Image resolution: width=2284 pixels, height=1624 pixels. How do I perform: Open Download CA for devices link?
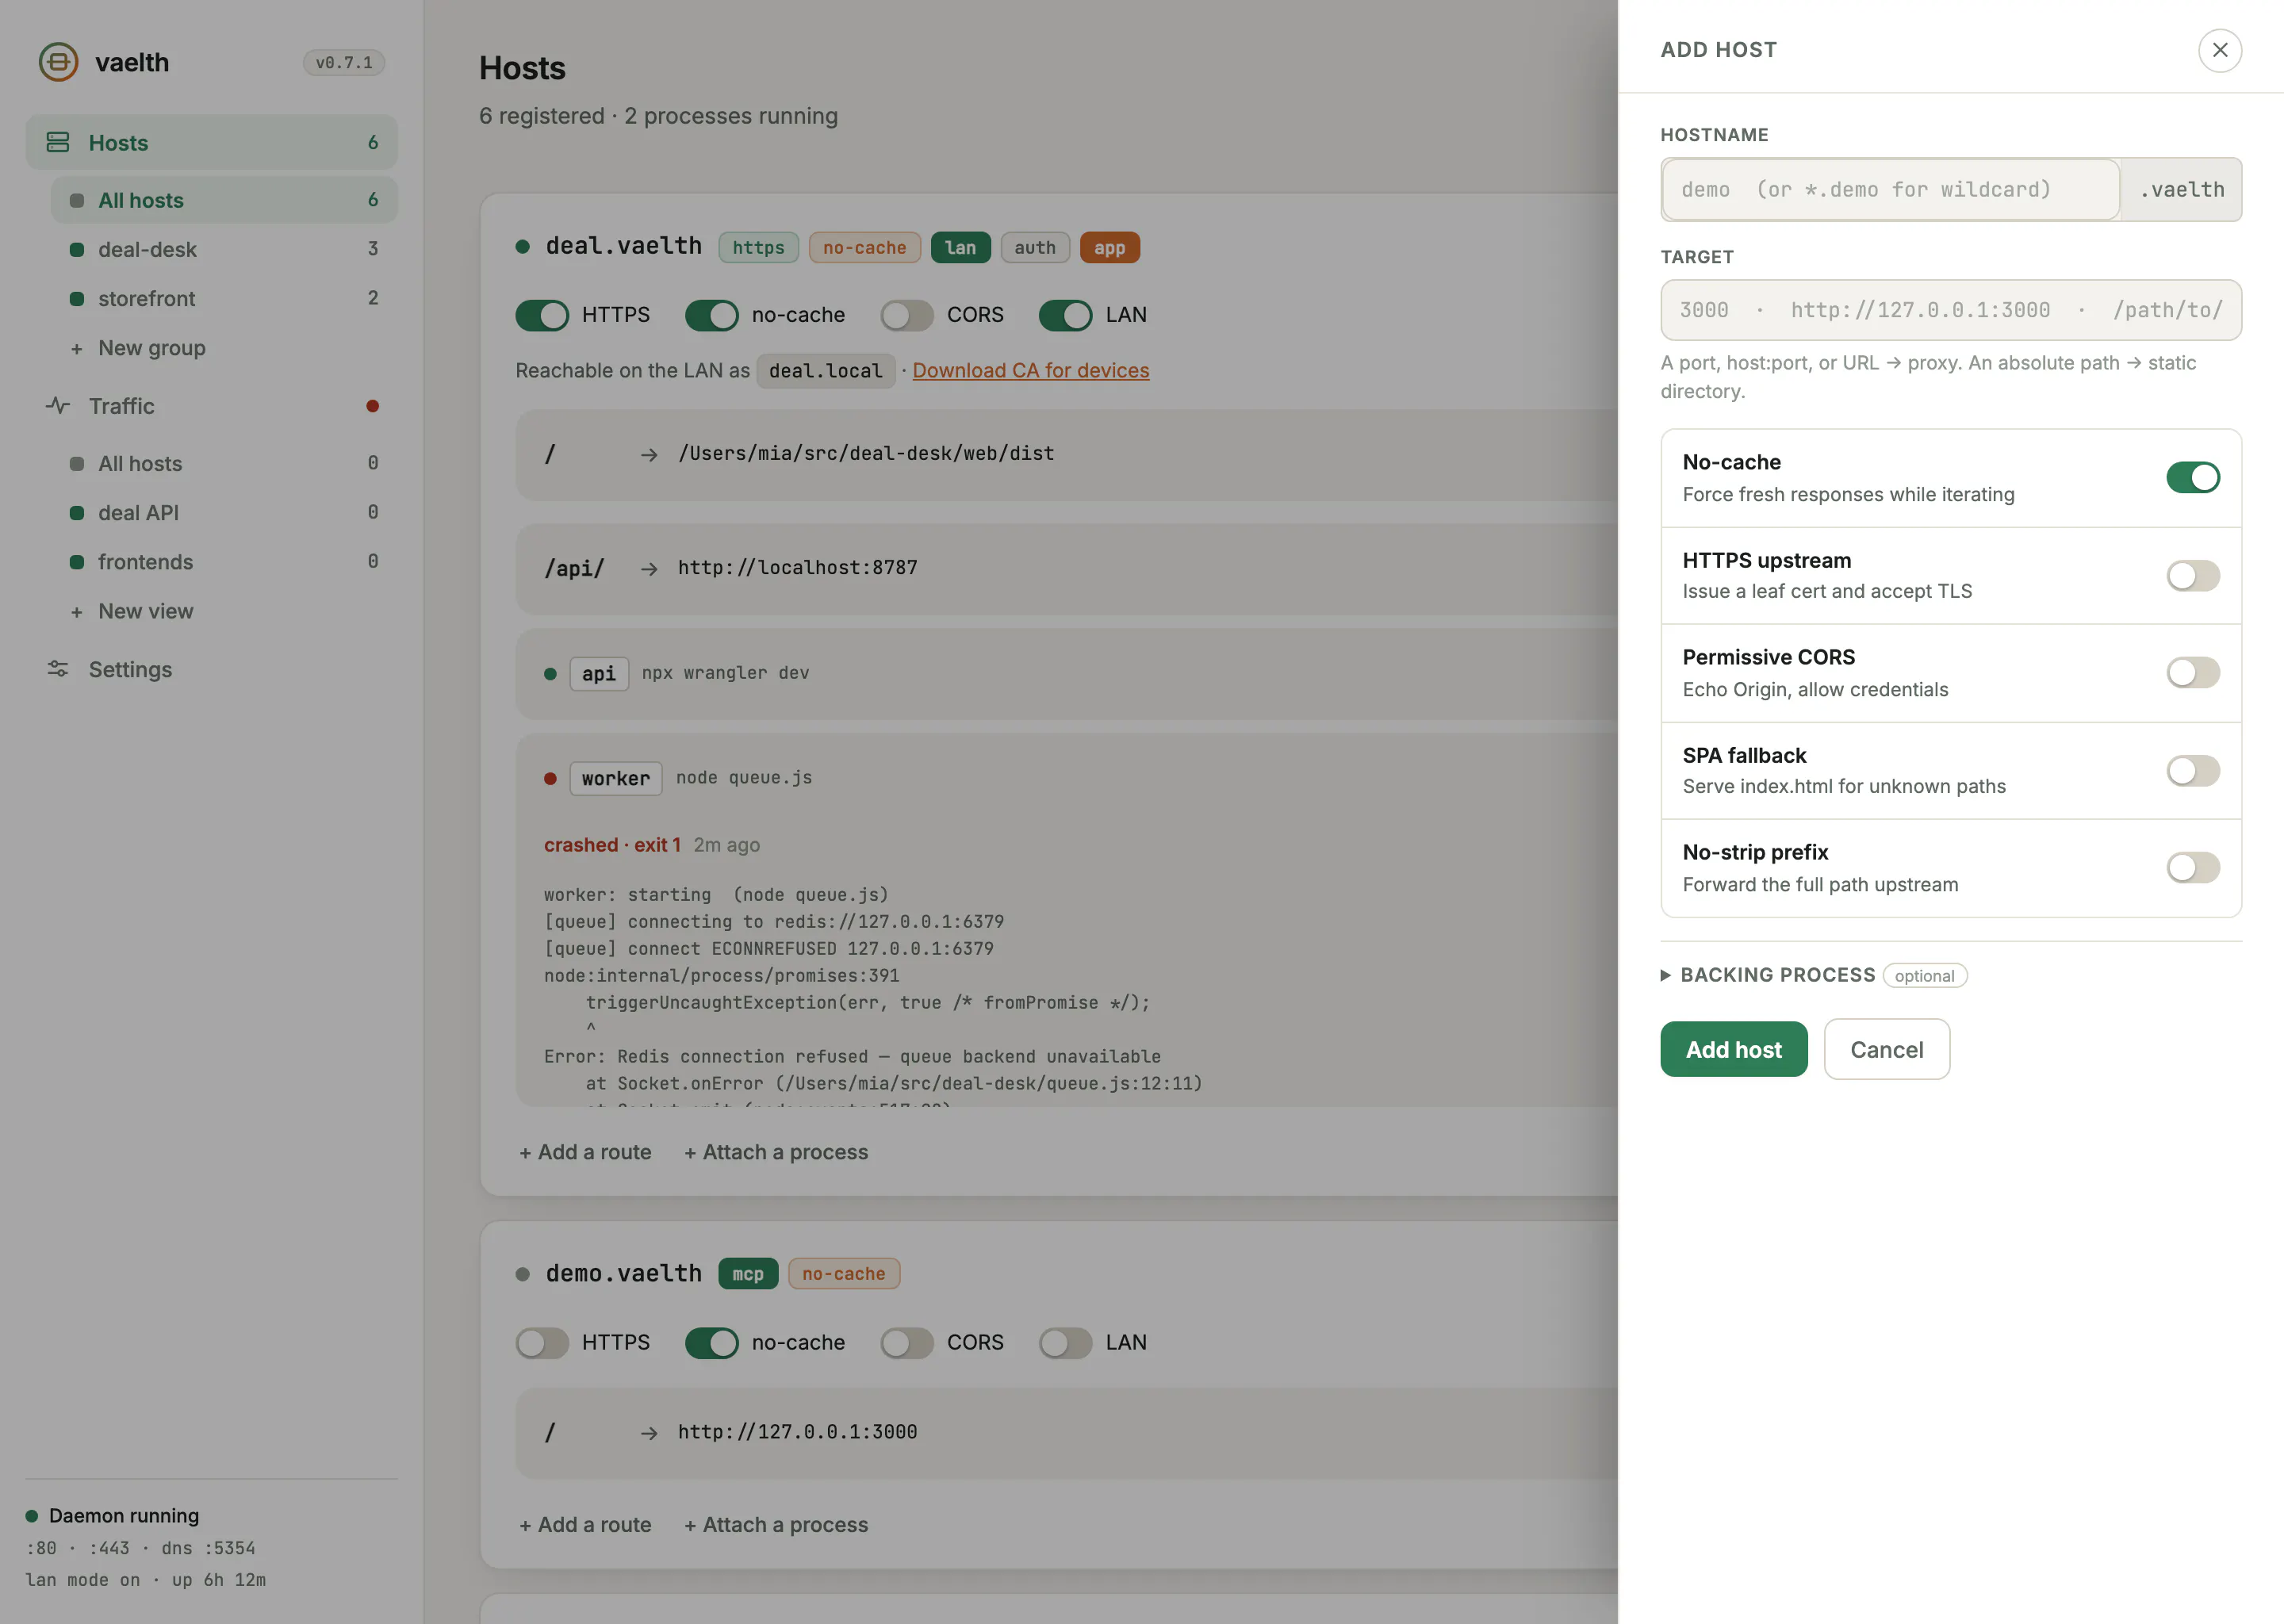pos(1030,370)
